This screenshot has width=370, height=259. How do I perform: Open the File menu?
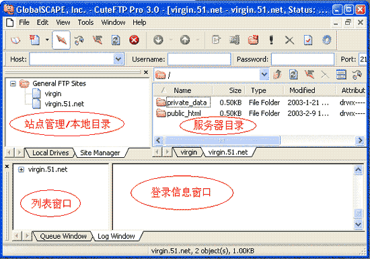pos(24,22)
